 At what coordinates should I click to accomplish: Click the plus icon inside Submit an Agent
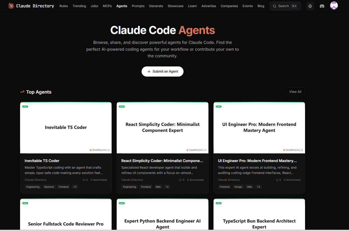coord(149,72)
